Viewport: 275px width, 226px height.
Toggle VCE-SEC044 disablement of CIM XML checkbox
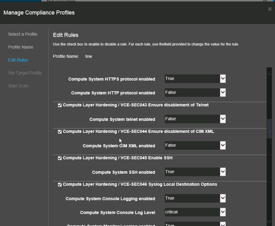pyautogui.click(x=60, y=132)
